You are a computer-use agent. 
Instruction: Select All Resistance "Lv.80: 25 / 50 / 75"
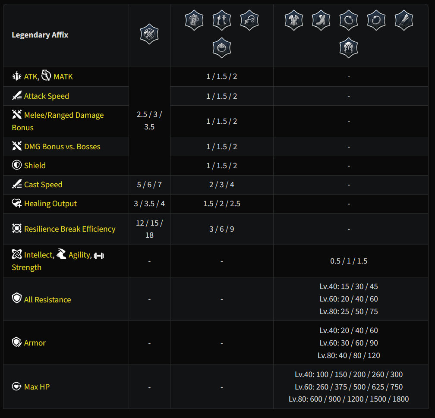tap(349, 311)
